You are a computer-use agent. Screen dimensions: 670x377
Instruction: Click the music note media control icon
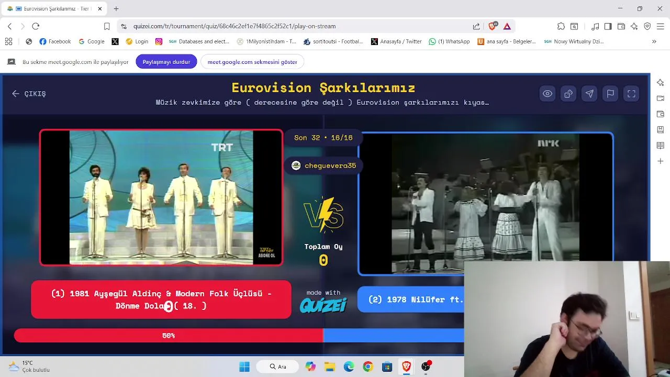(595, 26)
